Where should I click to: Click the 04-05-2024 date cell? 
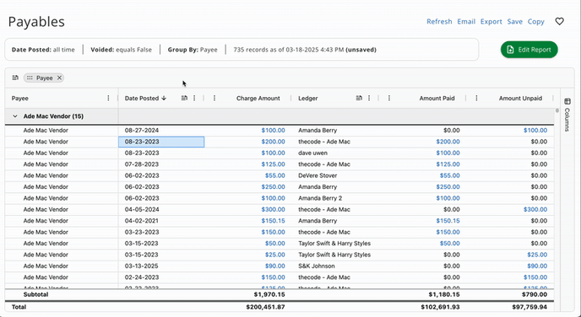tap(142, 209)
